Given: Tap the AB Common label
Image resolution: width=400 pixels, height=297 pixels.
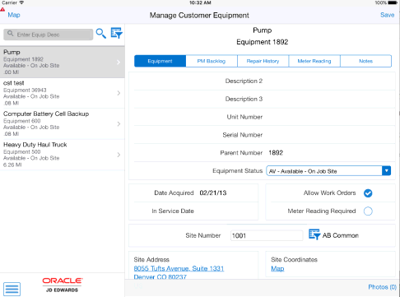Looking at the screenshot, I should coord(341,235).
